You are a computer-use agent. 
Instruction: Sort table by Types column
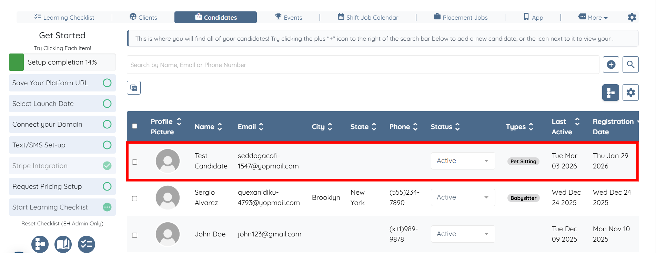(x=531, y=127)
